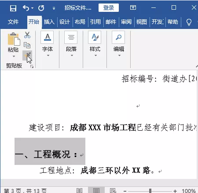Save the document with the floppy disk icon
The height and width of the screenshot is (193, 198).
pyautogui.click(x=13, y=8)
